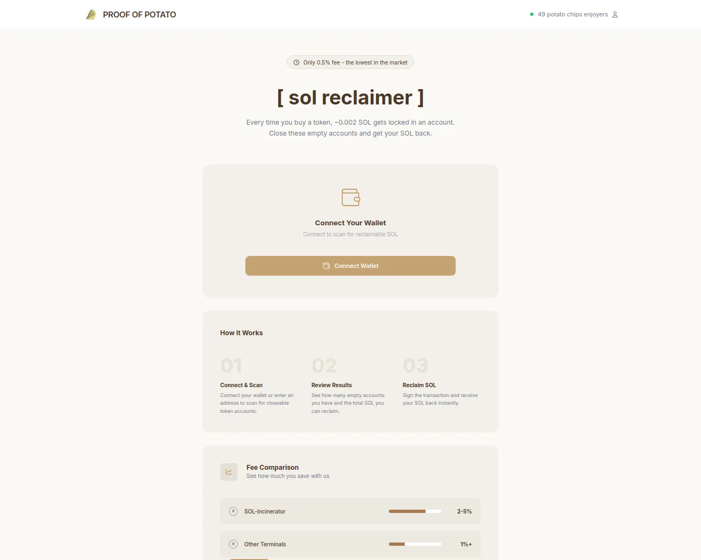
Task: Click the Connect Wallet button
Action: point(350,266)
